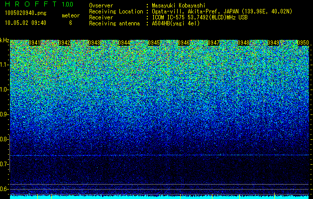Click the kHz axis unit label

pos(4,40)
